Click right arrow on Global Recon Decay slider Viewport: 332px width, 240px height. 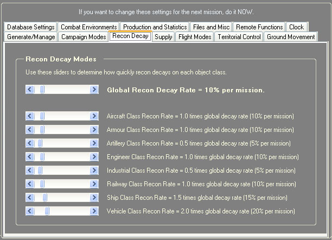[94, 90]
